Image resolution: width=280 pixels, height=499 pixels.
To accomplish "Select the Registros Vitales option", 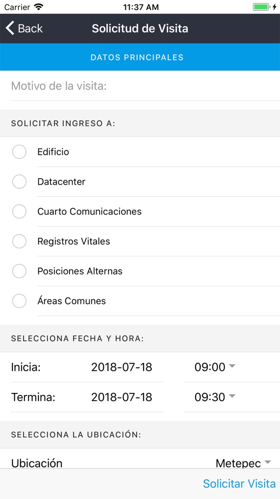I will 19,241.
